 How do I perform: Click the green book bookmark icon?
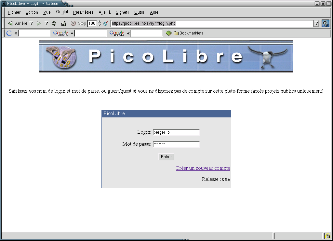(169, 33)
